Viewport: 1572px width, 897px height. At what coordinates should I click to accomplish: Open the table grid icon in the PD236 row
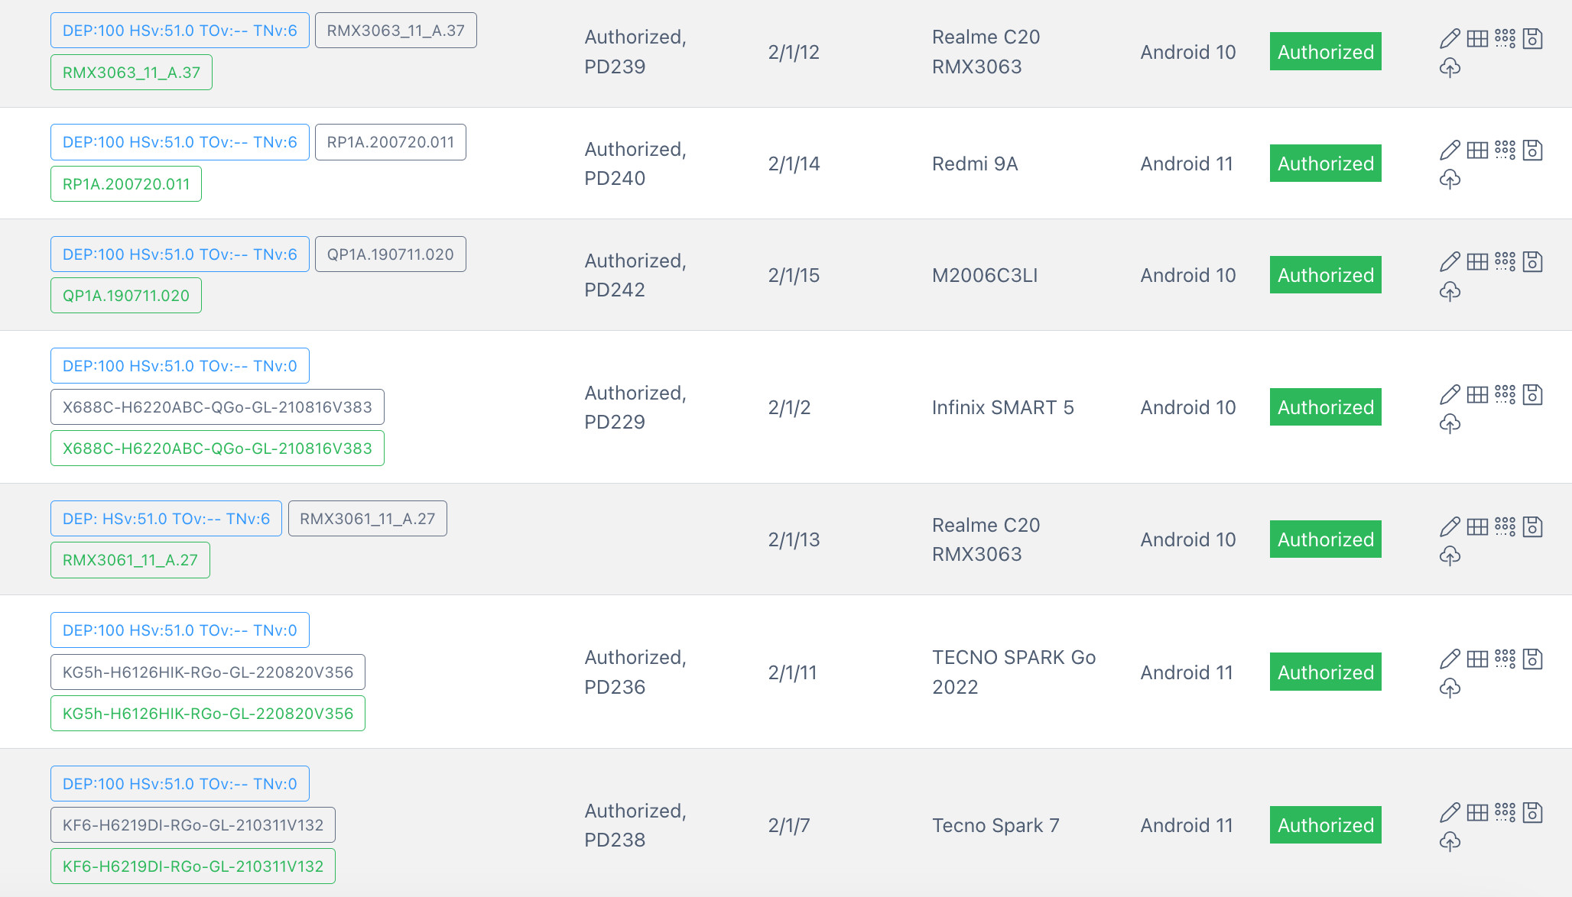(x=1477, y=659)
